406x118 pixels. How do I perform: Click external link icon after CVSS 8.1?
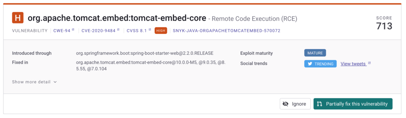150,30
